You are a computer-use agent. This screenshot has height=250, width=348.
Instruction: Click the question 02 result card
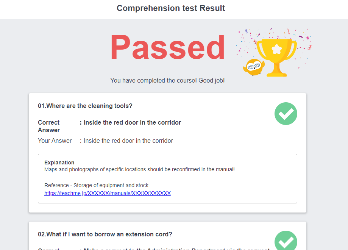[x=167, y=235]
